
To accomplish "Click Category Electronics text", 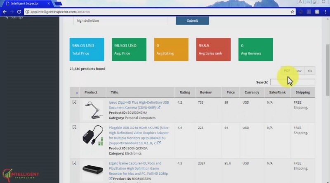I will click(125, 153).
